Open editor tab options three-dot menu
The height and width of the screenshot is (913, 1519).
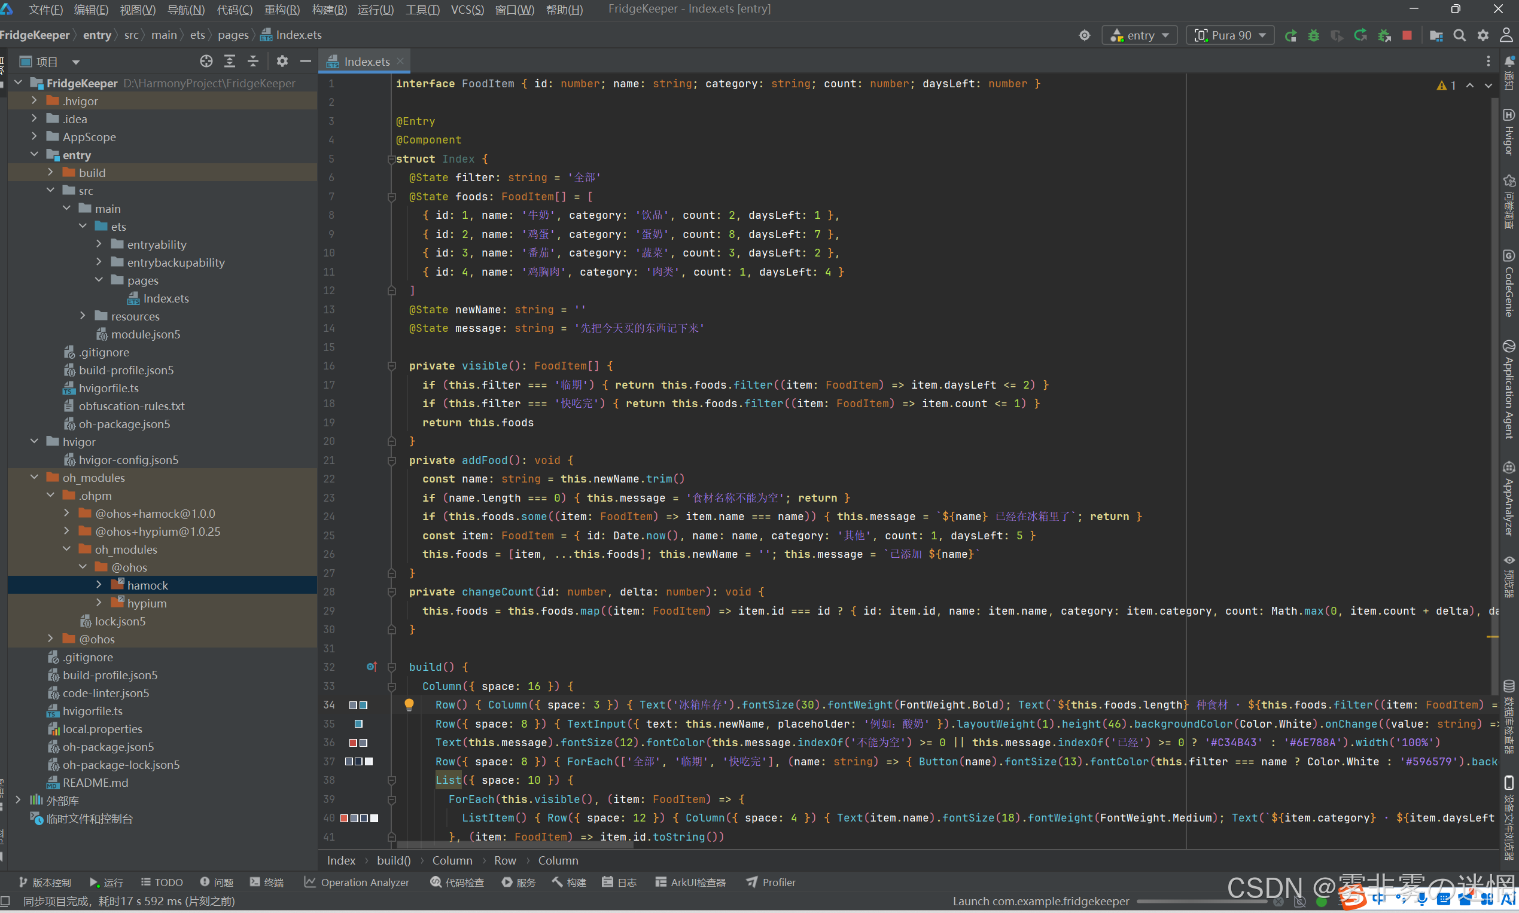pos(1488,61)
